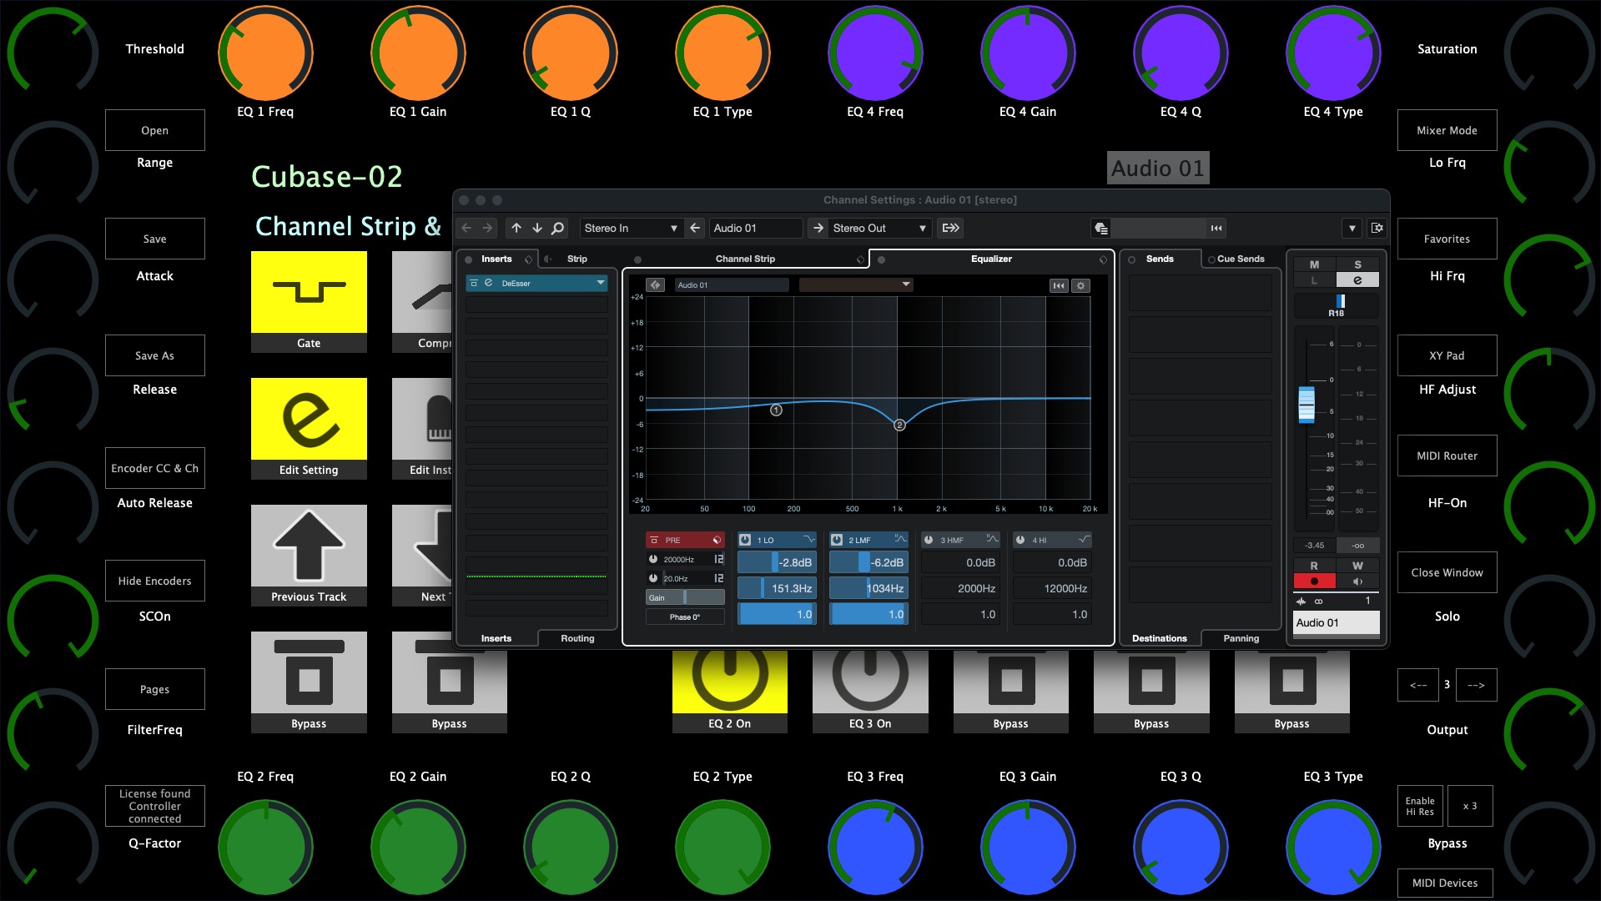Toggle Record Enable (red) button
Screen dimensions: 1601x901
pos(1315,581)
